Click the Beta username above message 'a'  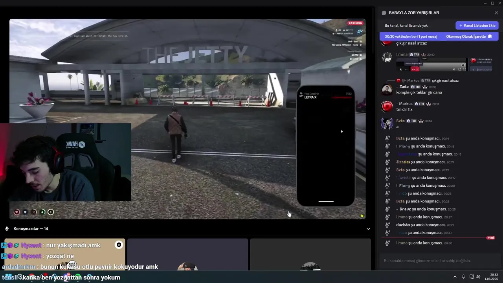coord(400,121)
